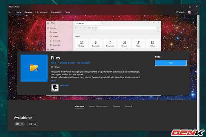Open the System Requirements tab
The height and width of the screenshot is (137, 206).
click(x=98, y=106)
